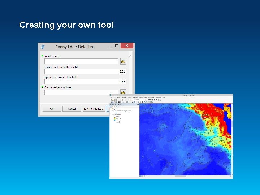Select the Zoom In tool in ArcMap
Screen dimensions: 260x195
coord(111,102)
